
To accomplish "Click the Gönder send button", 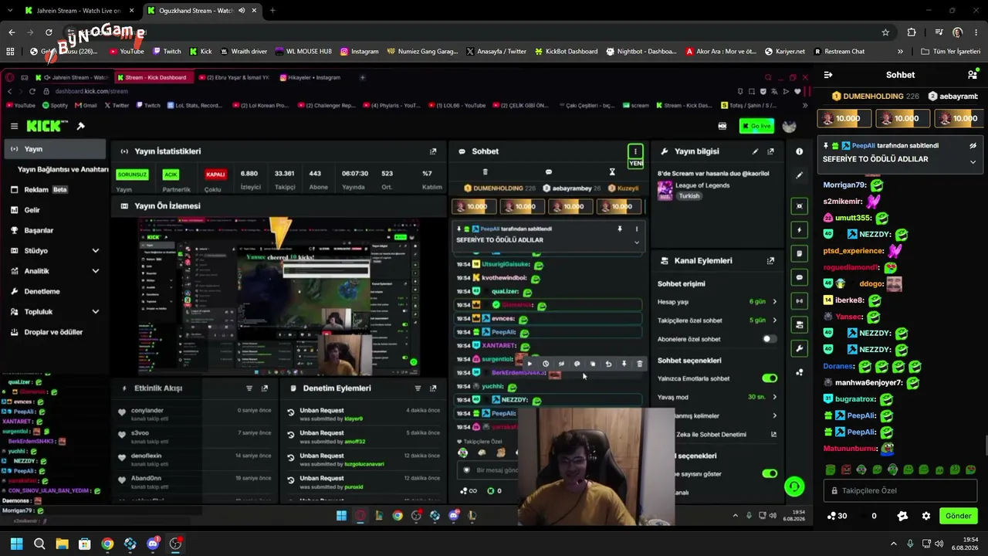I will (958, 516).
